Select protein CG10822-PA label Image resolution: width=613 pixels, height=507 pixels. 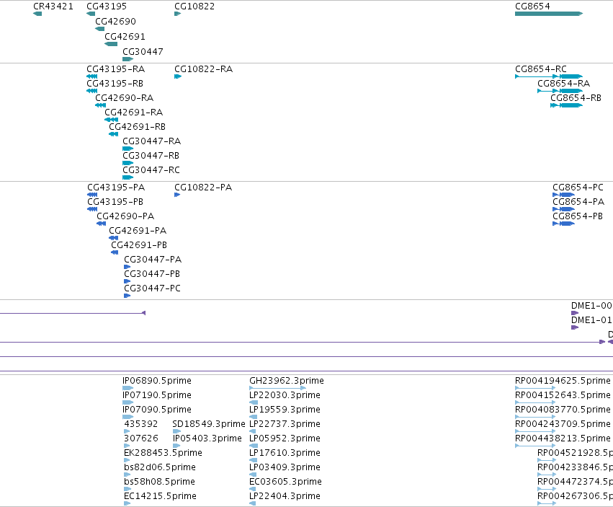point(203,188)
